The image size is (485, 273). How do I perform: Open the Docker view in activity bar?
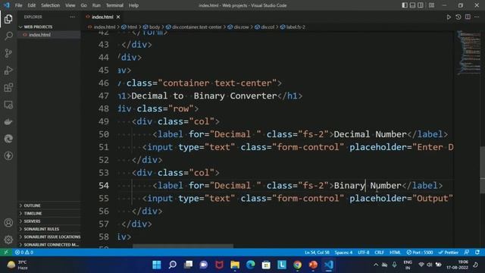pyautogui.click(x=8, y=121)
